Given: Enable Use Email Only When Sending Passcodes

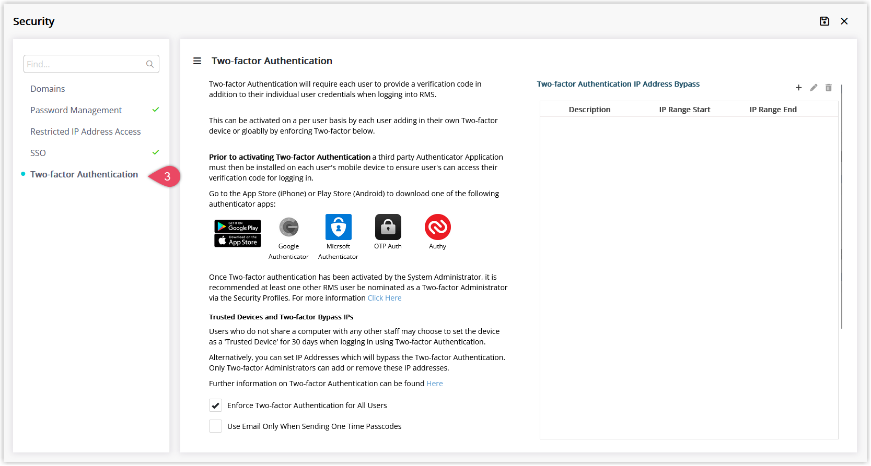Looking at the screenshot, I should pos(215,426).
